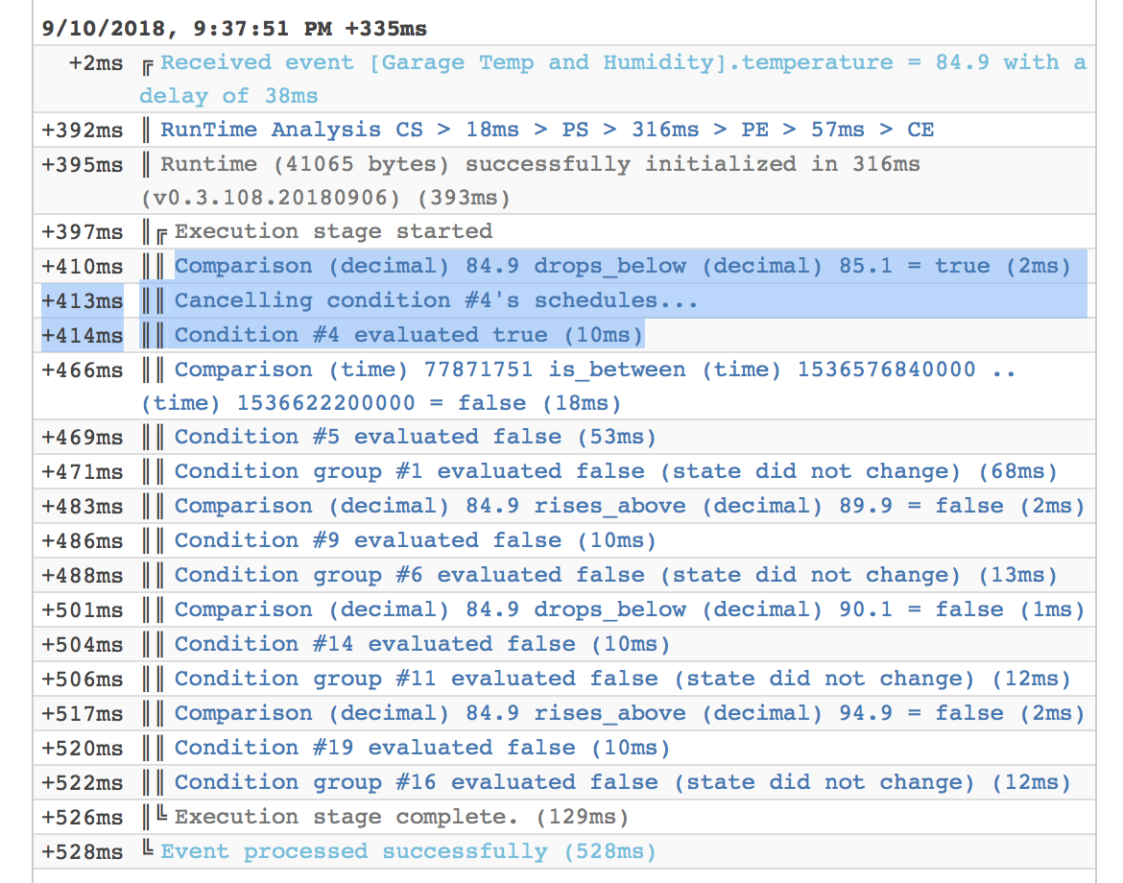Click Comparison (time) 77871751 is_between line
The width and height of the screenshot is (1123, 883).
tap(578, 386)
